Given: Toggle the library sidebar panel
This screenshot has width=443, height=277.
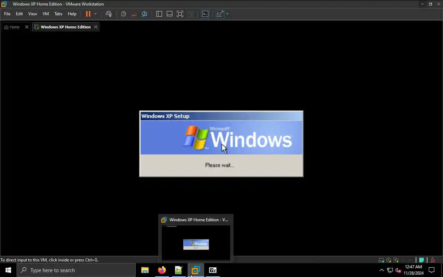Looking at the screenshot, I should tap(159, 14).
